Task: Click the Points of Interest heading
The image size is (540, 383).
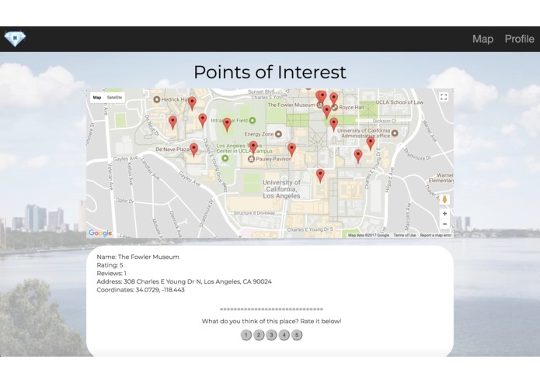Action: pyautogui.click(x=270, y=72)
